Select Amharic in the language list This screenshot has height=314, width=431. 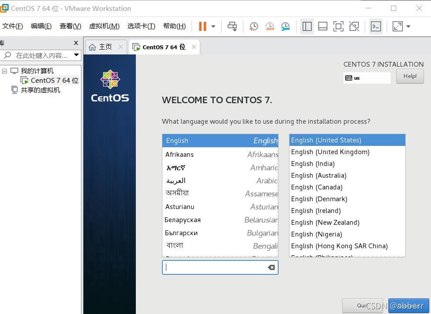tap(220, 167)
